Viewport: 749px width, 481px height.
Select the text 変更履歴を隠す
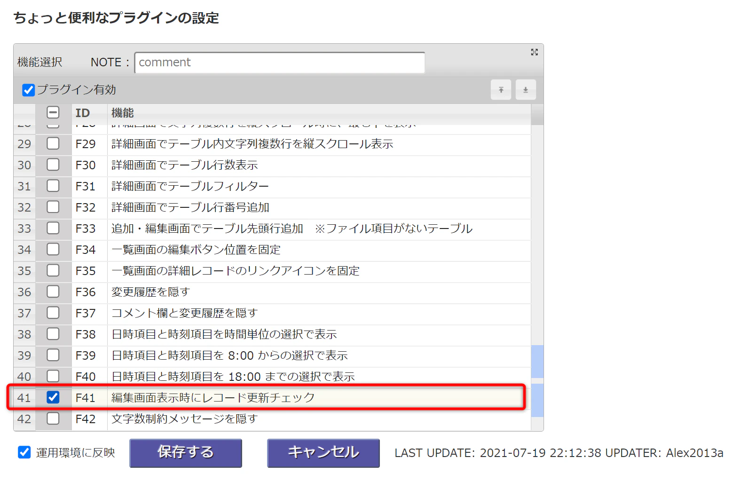151,292
